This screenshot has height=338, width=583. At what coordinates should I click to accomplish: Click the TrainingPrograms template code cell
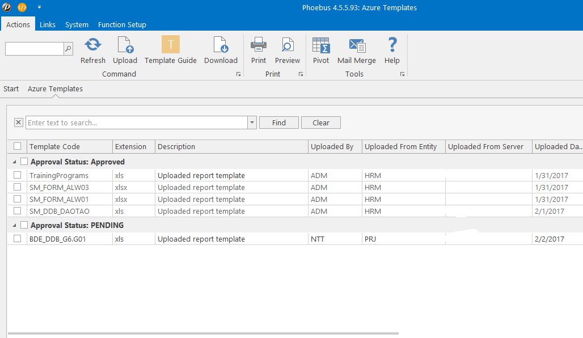coord(70,175)
